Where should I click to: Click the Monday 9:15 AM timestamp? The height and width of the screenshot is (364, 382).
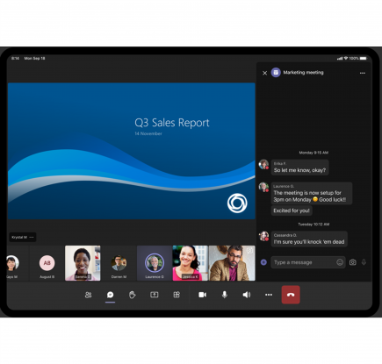(x=314, y=153)
